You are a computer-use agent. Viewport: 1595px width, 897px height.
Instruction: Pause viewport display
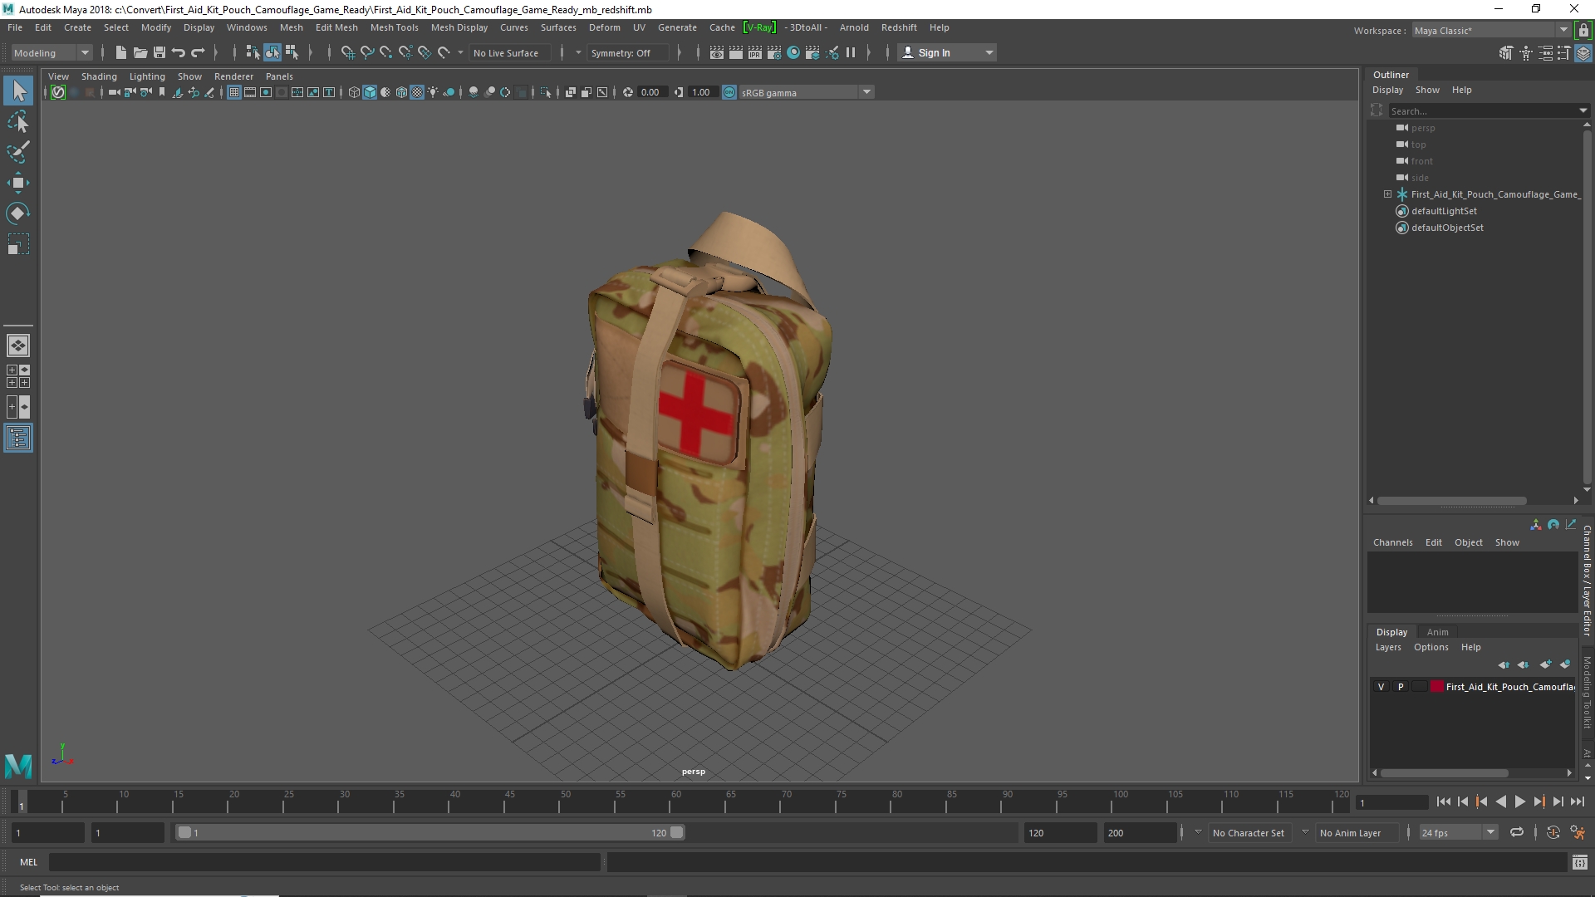coord(851,52)
